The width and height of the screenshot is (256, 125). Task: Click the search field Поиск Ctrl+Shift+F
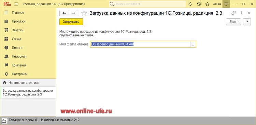147,4
